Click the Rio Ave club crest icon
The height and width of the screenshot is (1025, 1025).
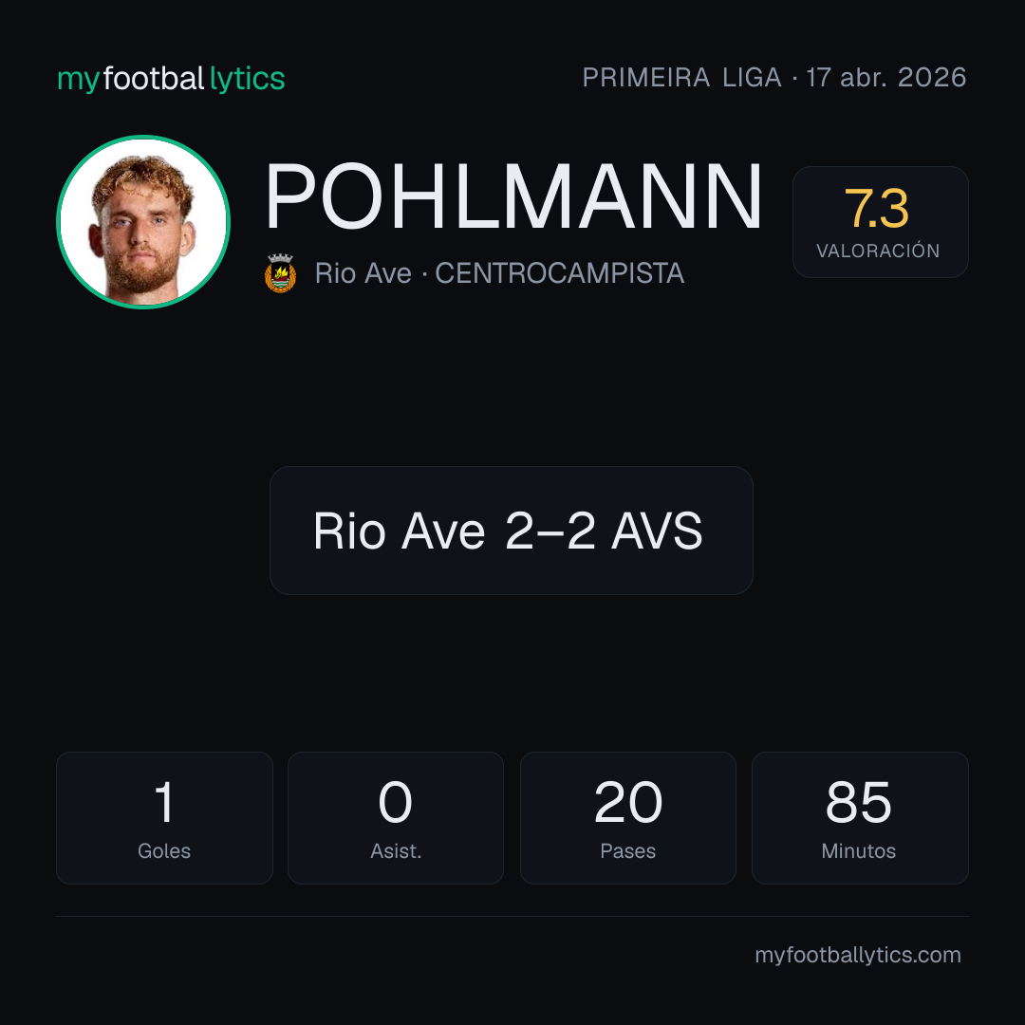280,273
